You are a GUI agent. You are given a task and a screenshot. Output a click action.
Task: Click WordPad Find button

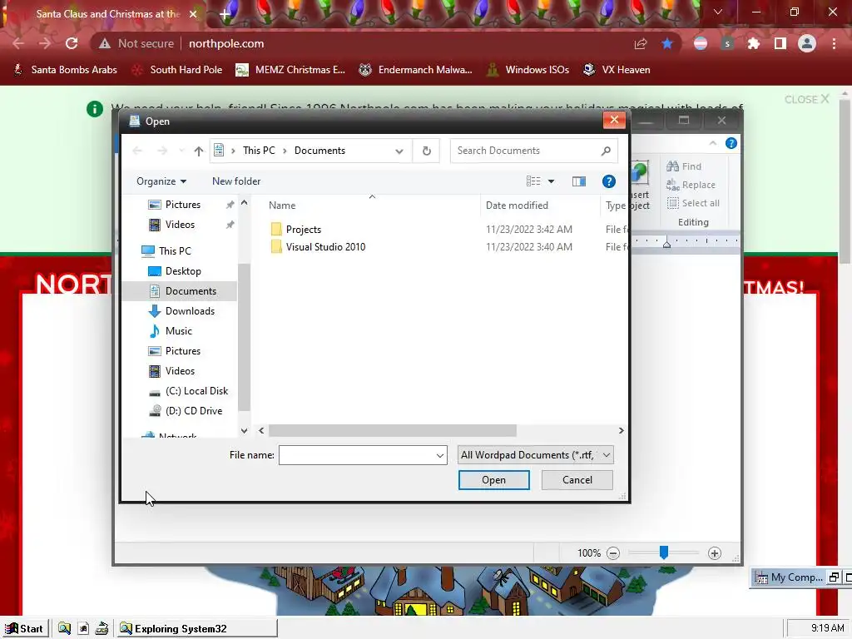tap(684, 166)
